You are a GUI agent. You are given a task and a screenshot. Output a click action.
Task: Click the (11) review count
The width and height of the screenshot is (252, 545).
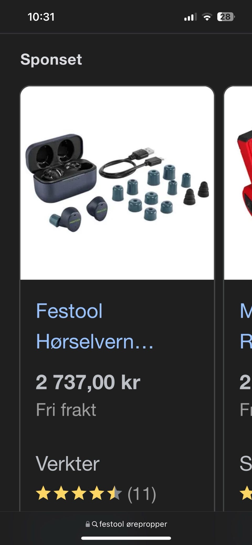[142, 494]
